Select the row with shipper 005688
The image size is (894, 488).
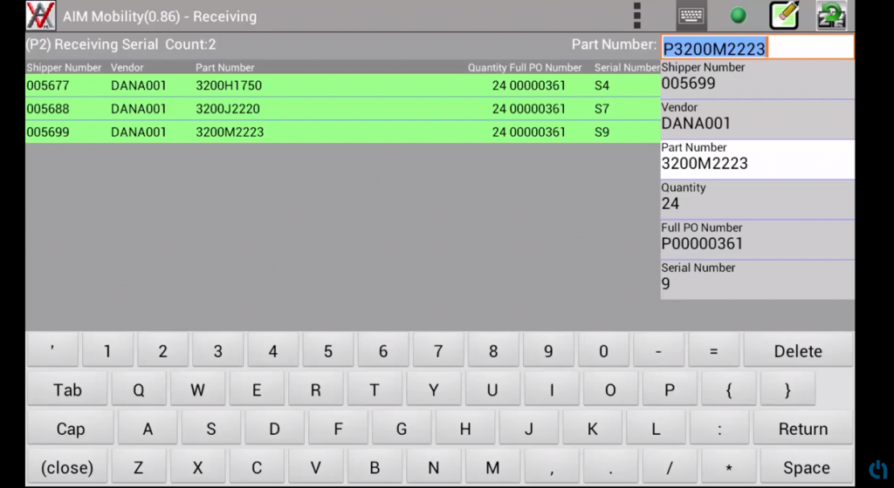click(342, 109)
